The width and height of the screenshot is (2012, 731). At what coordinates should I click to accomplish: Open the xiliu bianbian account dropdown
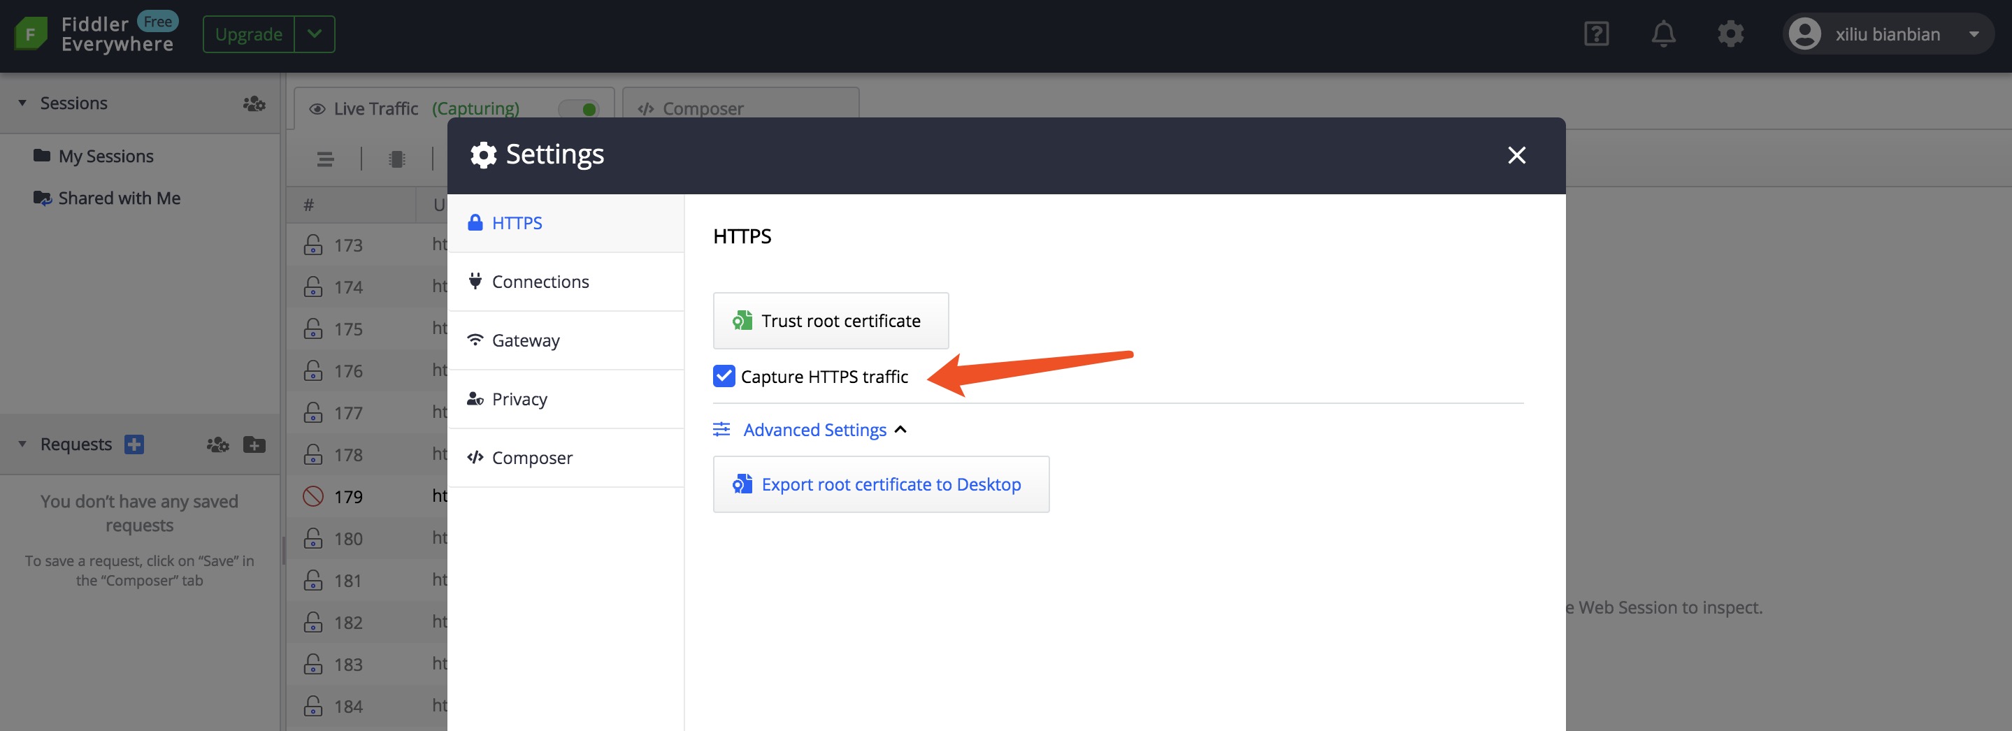(1974, 34)
